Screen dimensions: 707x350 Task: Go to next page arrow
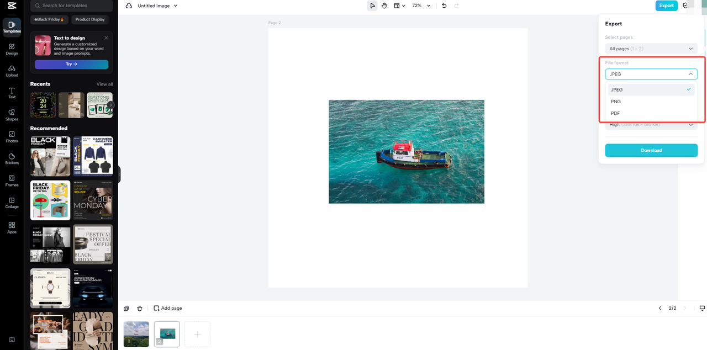pos(685,308)
